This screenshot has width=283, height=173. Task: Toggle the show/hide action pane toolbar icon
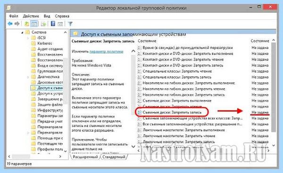pyautogui.click(x=60, y=24)
